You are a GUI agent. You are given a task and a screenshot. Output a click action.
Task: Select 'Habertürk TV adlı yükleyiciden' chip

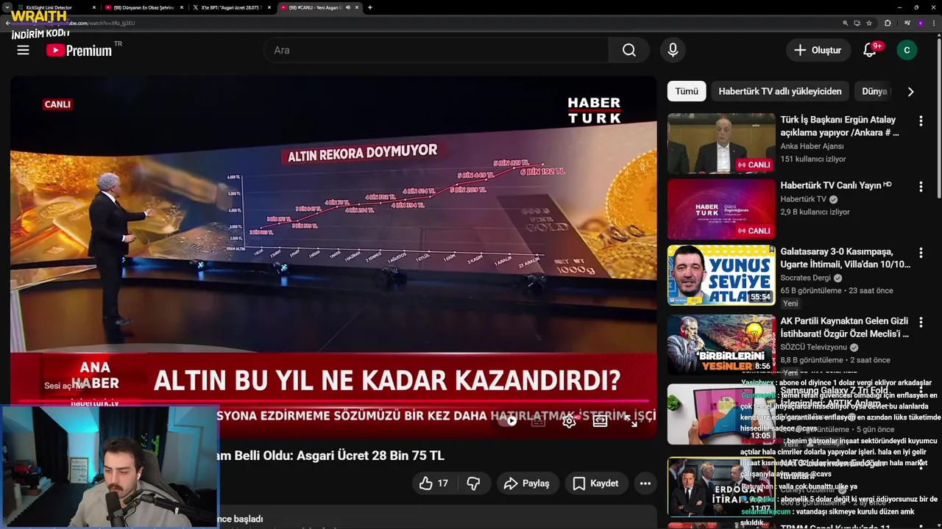pos(780,91)
